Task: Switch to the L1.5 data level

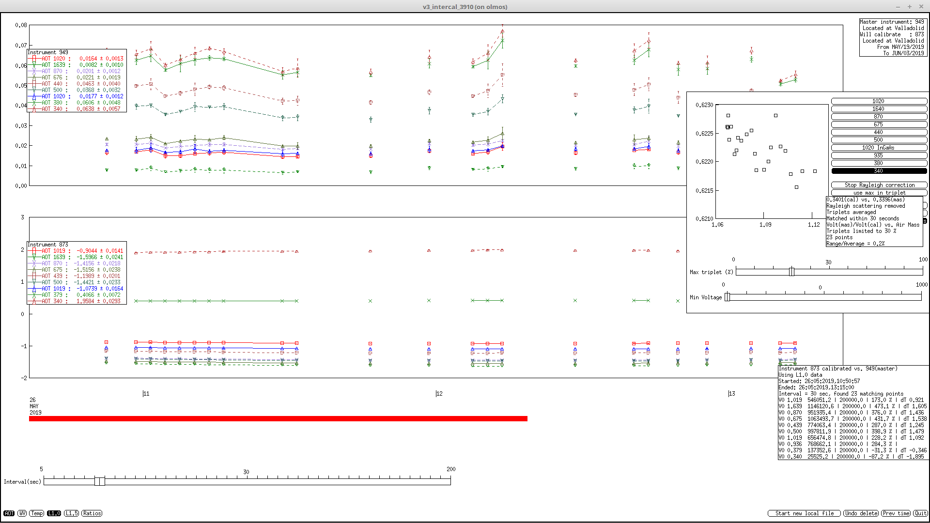Action: (x=72, y=513)
